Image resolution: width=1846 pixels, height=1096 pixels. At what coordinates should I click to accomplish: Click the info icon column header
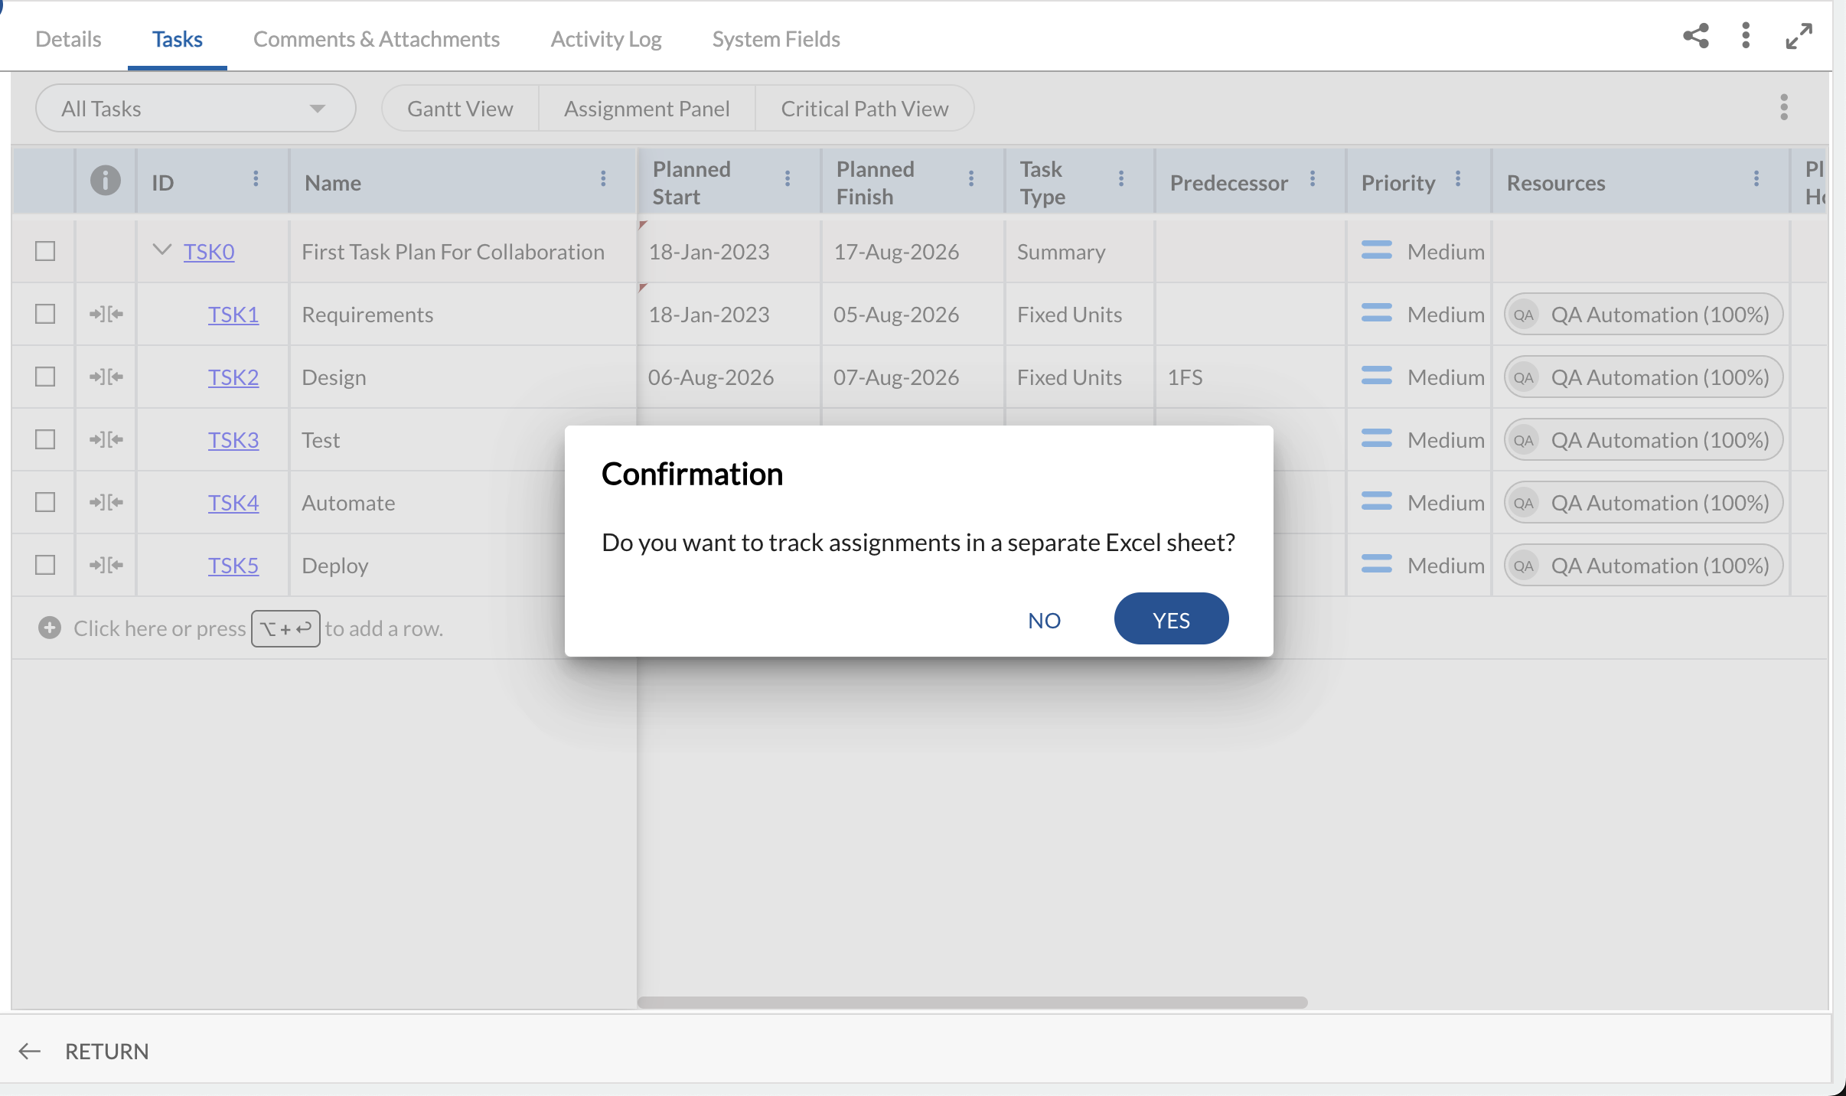(x=106, y=181)
